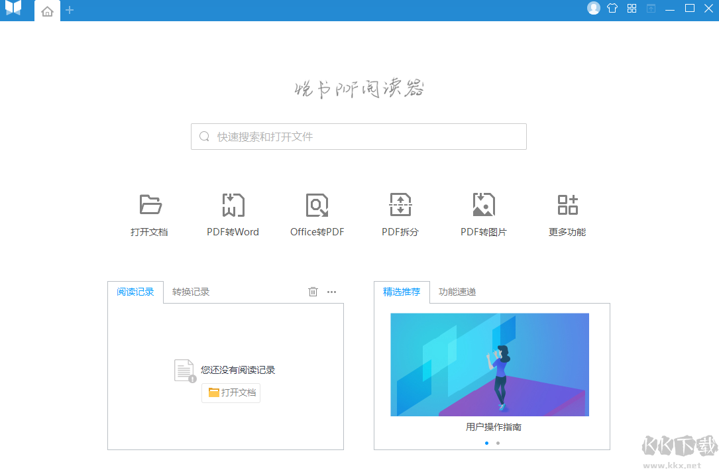Screen dimensions: 719x470
Task: Open the user account avatar
Action: tap(593, 9)
